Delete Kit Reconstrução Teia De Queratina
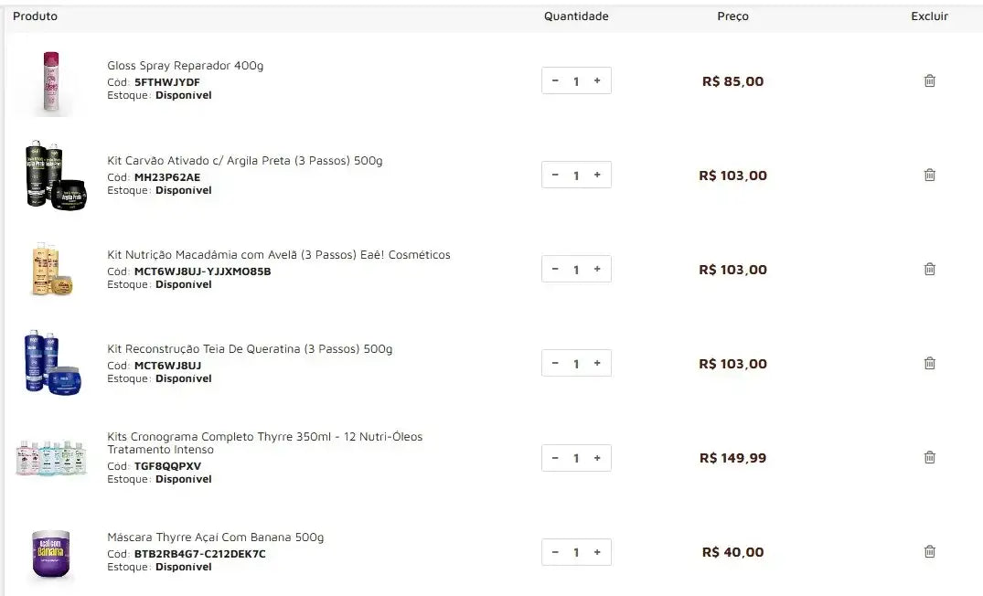Viewport: 983px width, 596px height. pos(929,363)
